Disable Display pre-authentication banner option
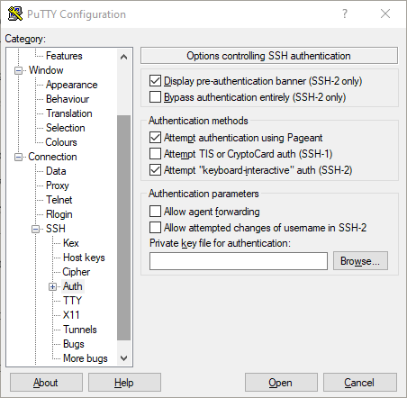407x398 pixels. [x=155, y=80]
